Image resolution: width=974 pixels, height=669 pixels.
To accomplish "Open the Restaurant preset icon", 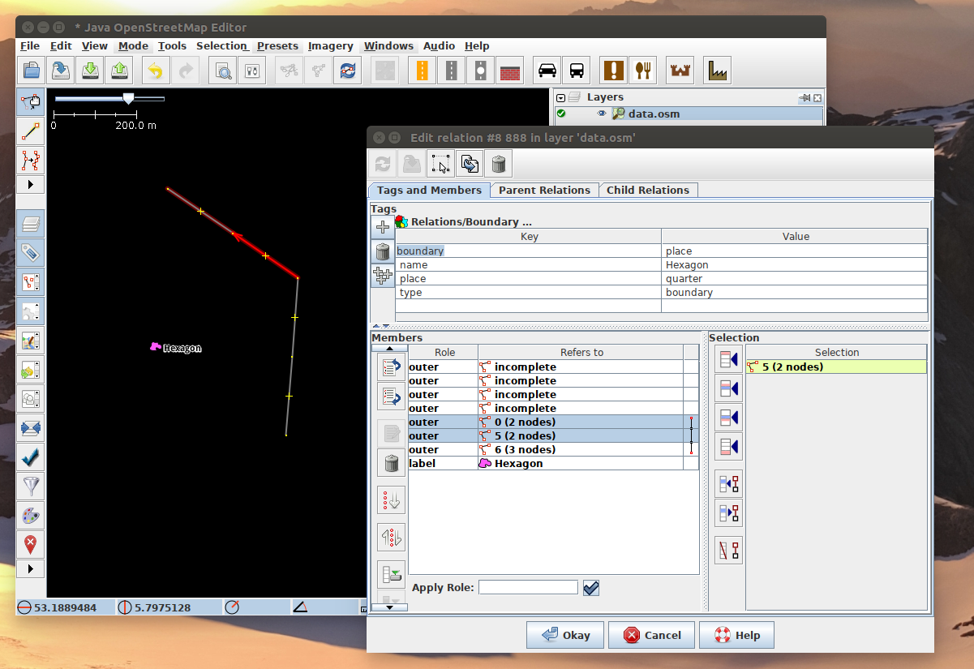I will tap(643, 71).
